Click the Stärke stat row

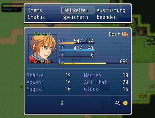(49, 75)
